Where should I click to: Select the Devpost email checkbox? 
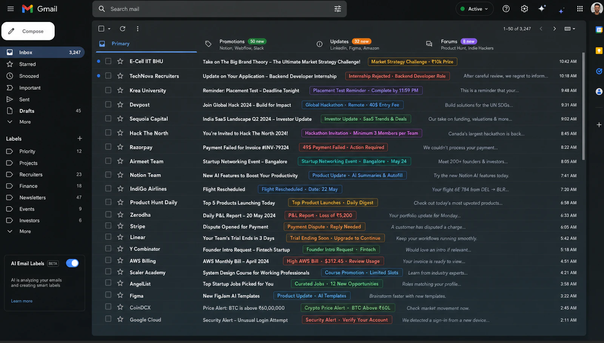pos(108,104)
